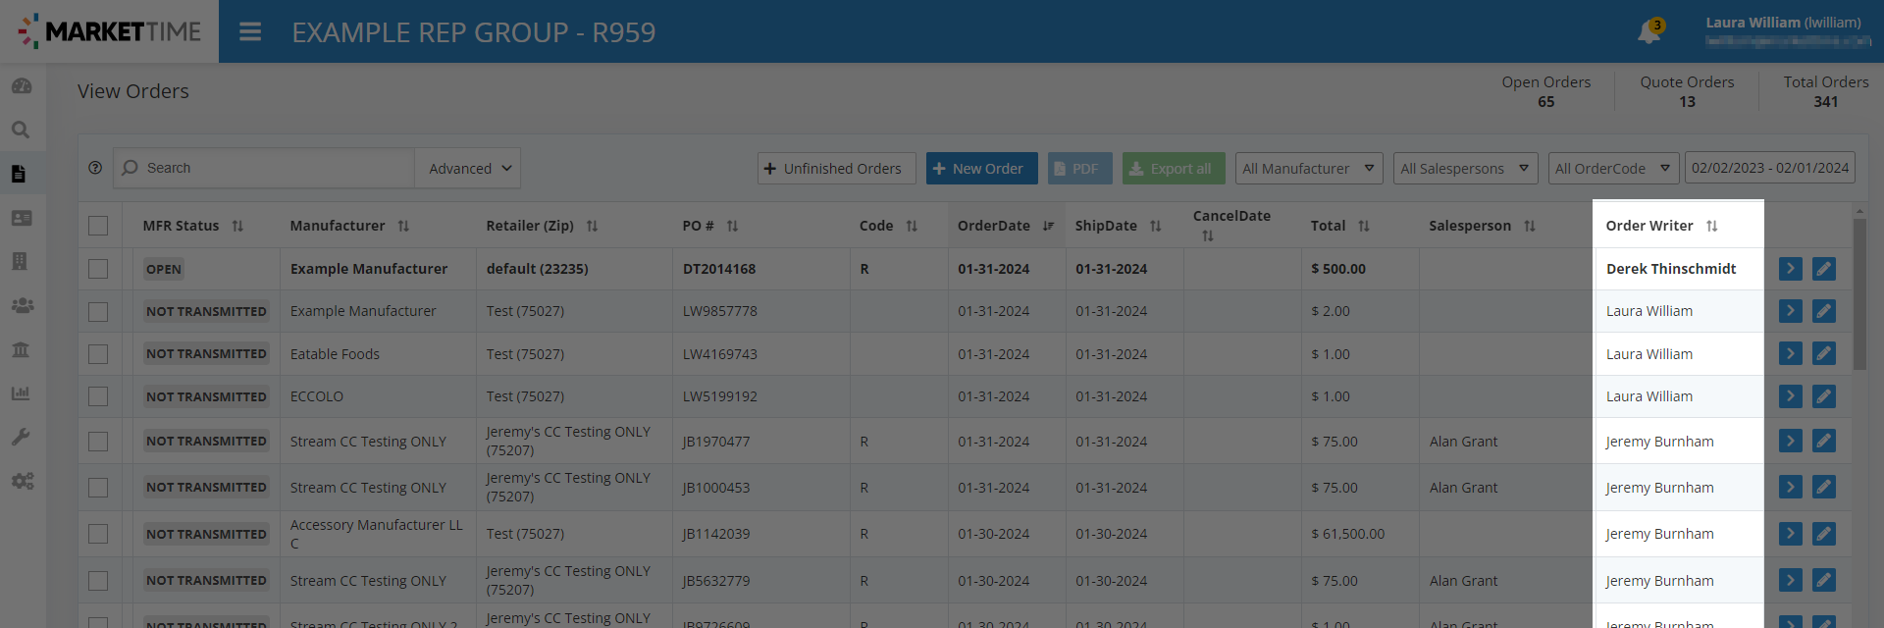Expand the All Manufacturer dropdown

pos(1308,169)
